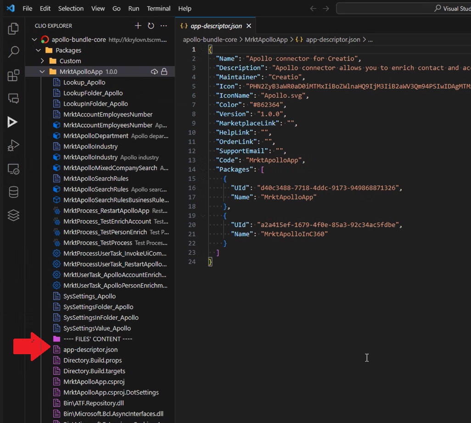Switch to the app-descriptor.json editor tab
Screen dimensions: 471x423
tap(216, 26)
